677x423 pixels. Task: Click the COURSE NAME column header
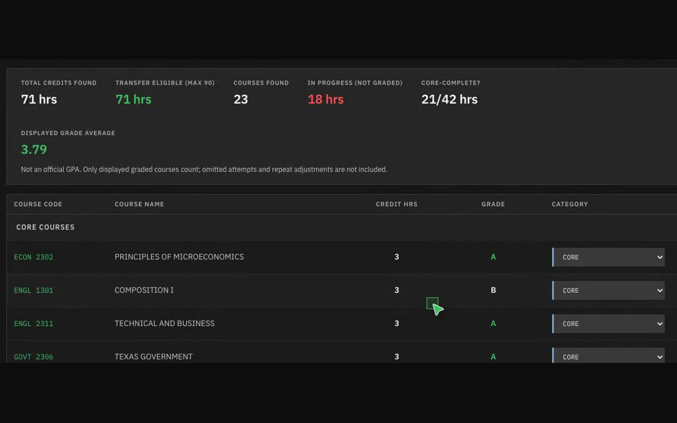(139, 204)
